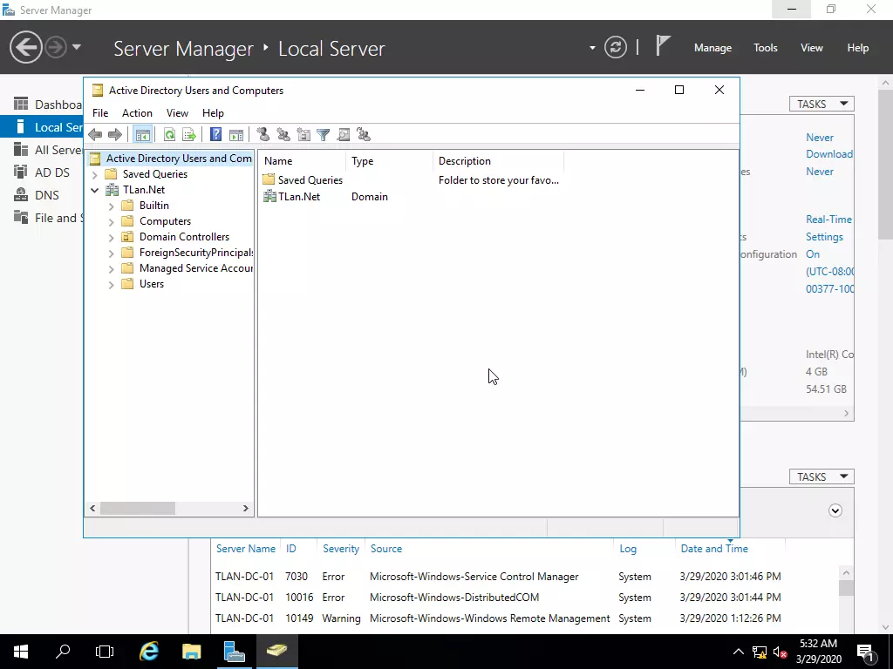
Task: Create a new organizational unit via the toolbar icon
Action: [303, 135]
